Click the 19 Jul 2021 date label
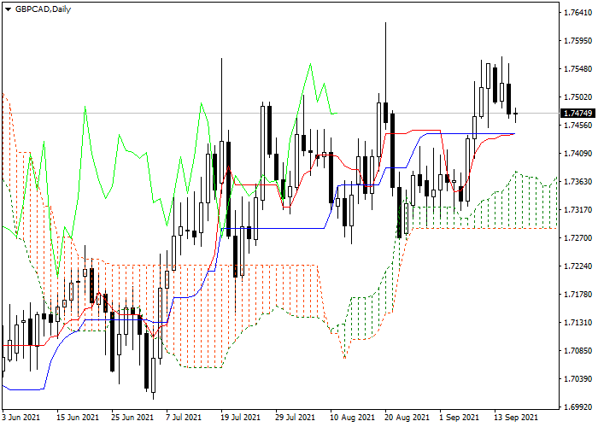This screenshot has height=427, width=598. click(x=242, y=418)
